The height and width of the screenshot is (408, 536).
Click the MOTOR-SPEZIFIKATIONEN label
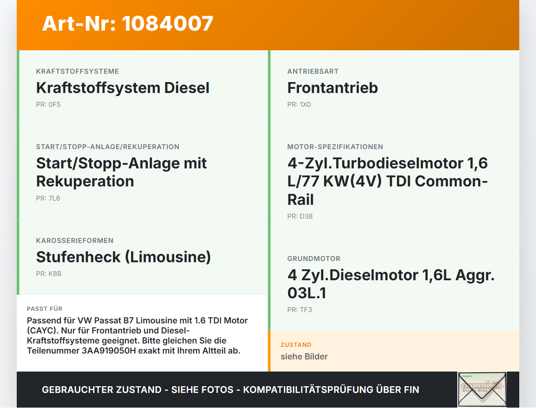pyautogui.click(x=335, y=147)
